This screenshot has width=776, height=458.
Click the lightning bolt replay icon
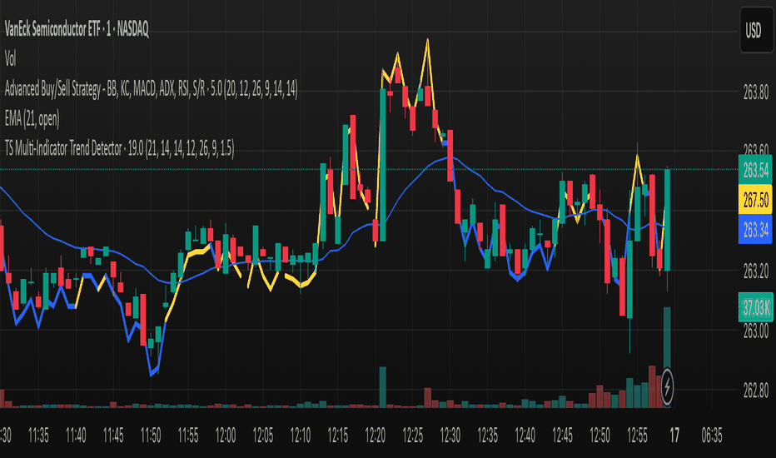(667, 386)
